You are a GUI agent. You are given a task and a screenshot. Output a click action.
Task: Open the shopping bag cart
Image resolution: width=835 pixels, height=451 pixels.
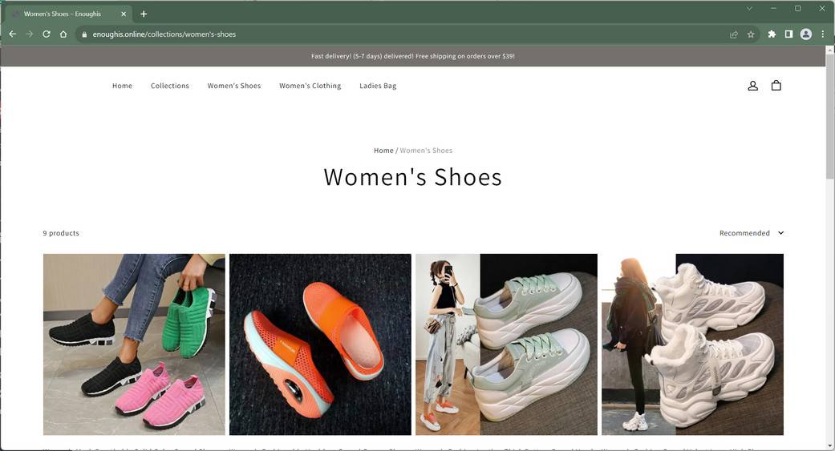pyautogui.click(x=776, y=86)
